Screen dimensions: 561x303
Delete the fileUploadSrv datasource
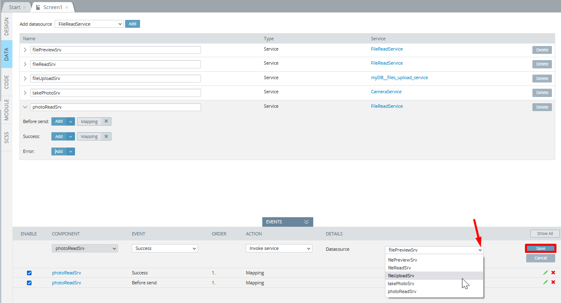tap(542, 78)
